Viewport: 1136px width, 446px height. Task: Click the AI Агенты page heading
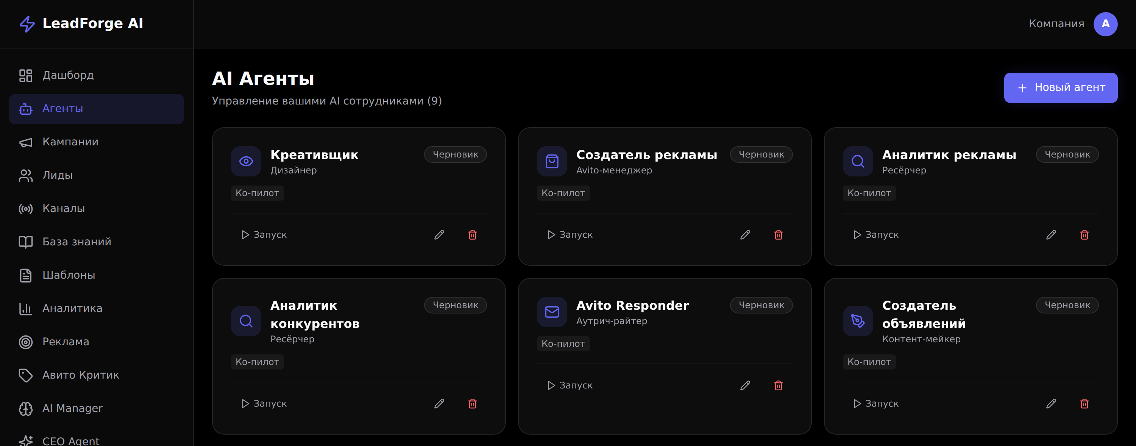pyautogui.click(x=263, y=79)
